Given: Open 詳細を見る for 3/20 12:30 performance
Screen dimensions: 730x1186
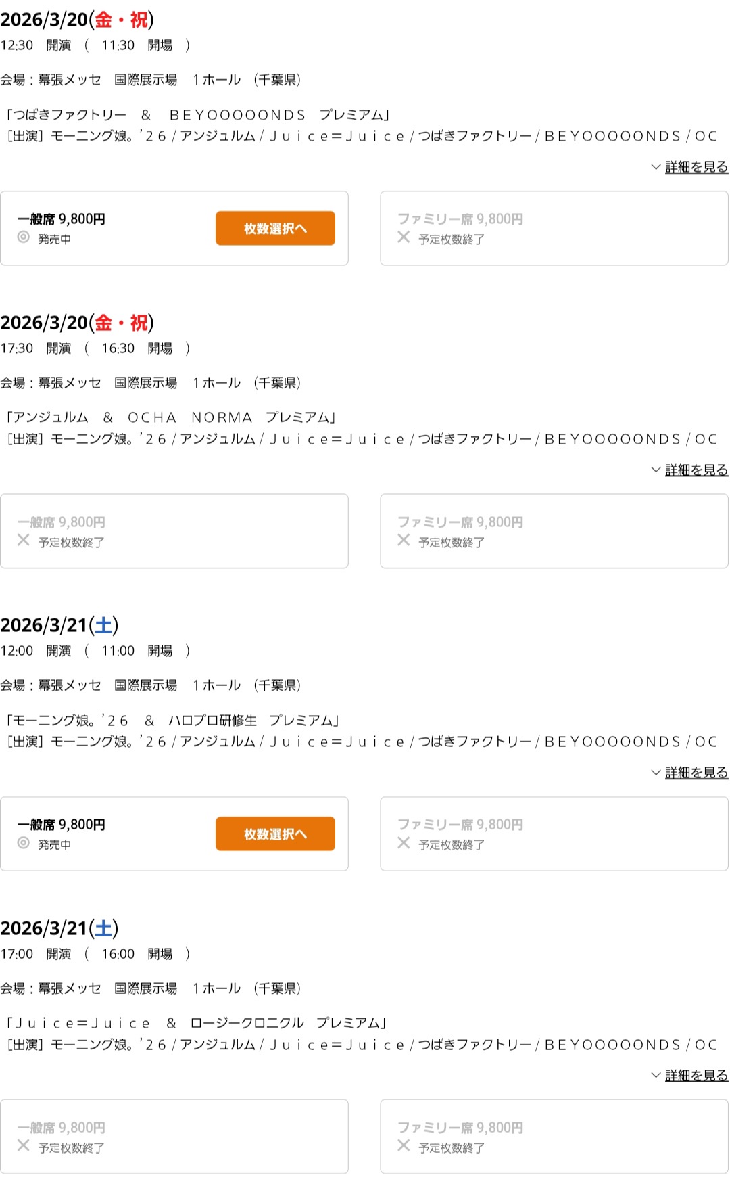Looking at the screenshot, I should (x=697, y=166).
